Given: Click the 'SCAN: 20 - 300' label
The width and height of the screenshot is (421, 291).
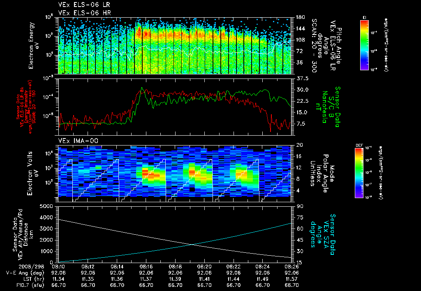Looking at the screenshot, I should click(314, 46).
